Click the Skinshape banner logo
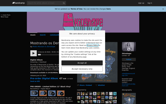Screen dimensions: 166x104 (x=83, y=22)
